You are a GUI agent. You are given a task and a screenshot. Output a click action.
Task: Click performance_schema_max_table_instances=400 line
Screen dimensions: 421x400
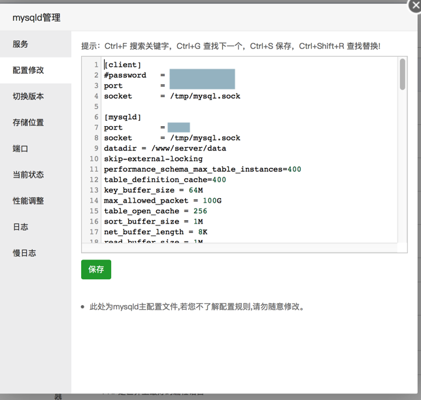click(203, 169)
